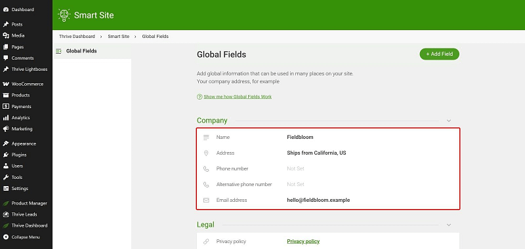Open Show me how Global Fields Work
Viewport: 525px width, 249px height.
[238, 96]
